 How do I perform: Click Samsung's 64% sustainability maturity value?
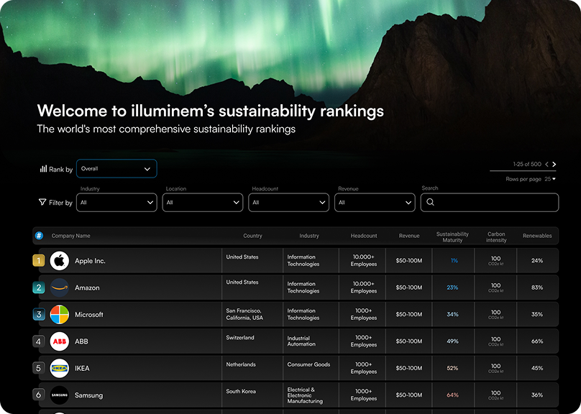click(452, 395)
